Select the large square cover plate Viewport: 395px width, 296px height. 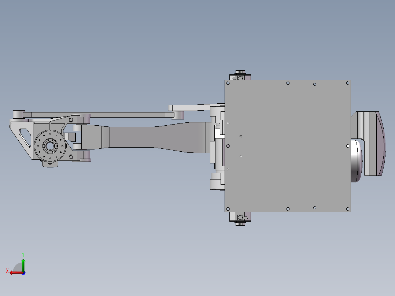(288, 146)
